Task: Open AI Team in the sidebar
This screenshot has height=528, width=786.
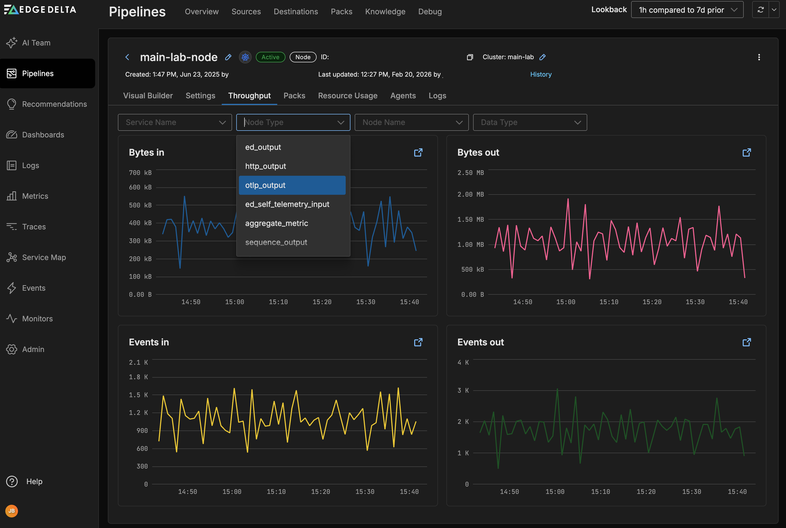Action: pyautogui.click(x=36, y=43)
